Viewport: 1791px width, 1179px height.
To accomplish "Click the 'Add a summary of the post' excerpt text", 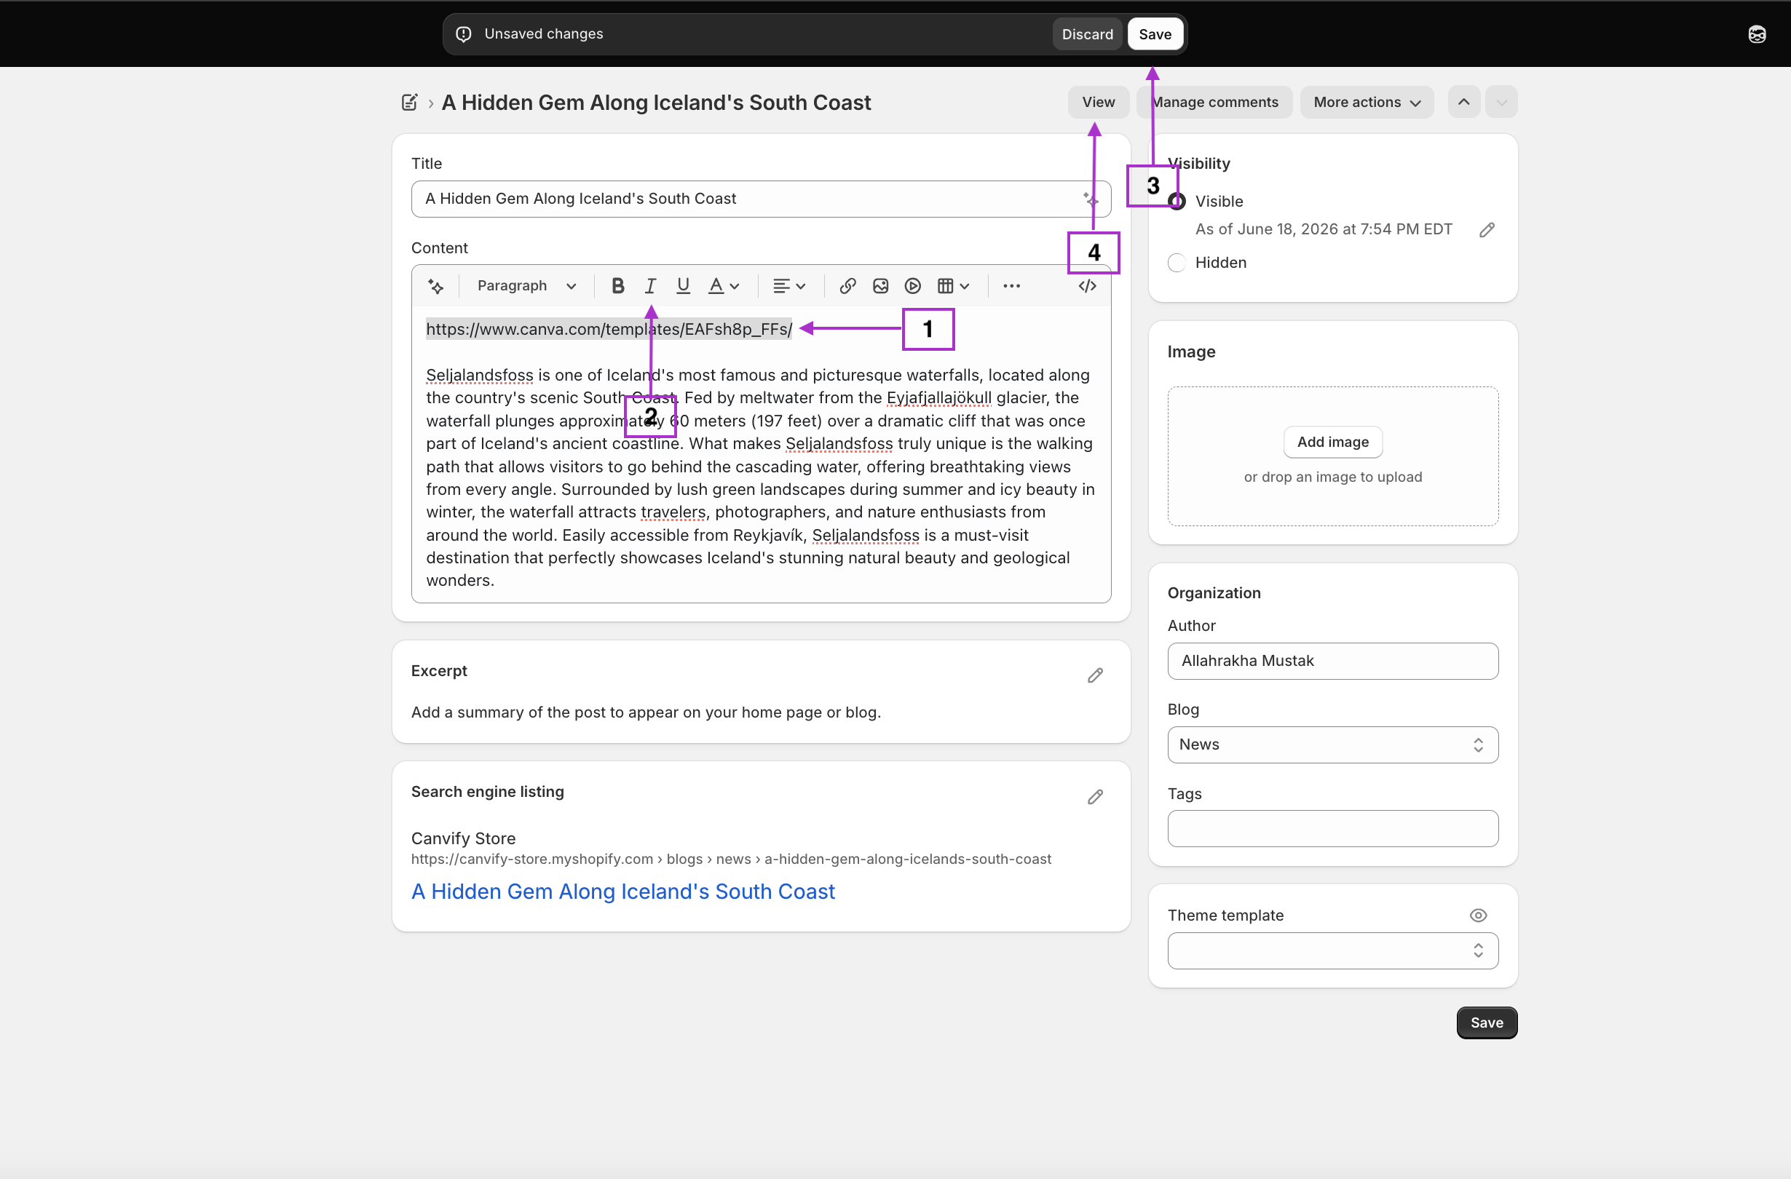I will pos(646,712).
